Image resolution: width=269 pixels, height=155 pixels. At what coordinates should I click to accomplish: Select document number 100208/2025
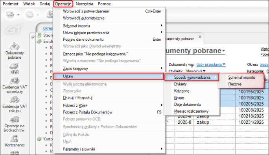(x=251, y=110)
